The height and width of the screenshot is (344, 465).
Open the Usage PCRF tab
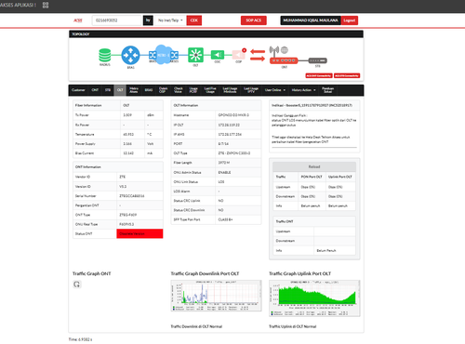click(193, 90)
